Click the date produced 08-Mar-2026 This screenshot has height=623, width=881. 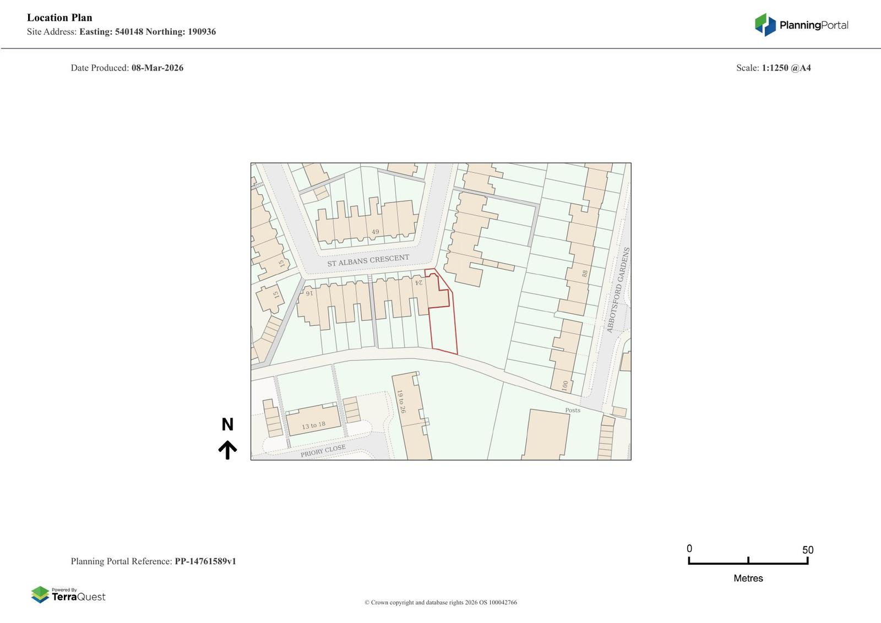tap(157, 68)
